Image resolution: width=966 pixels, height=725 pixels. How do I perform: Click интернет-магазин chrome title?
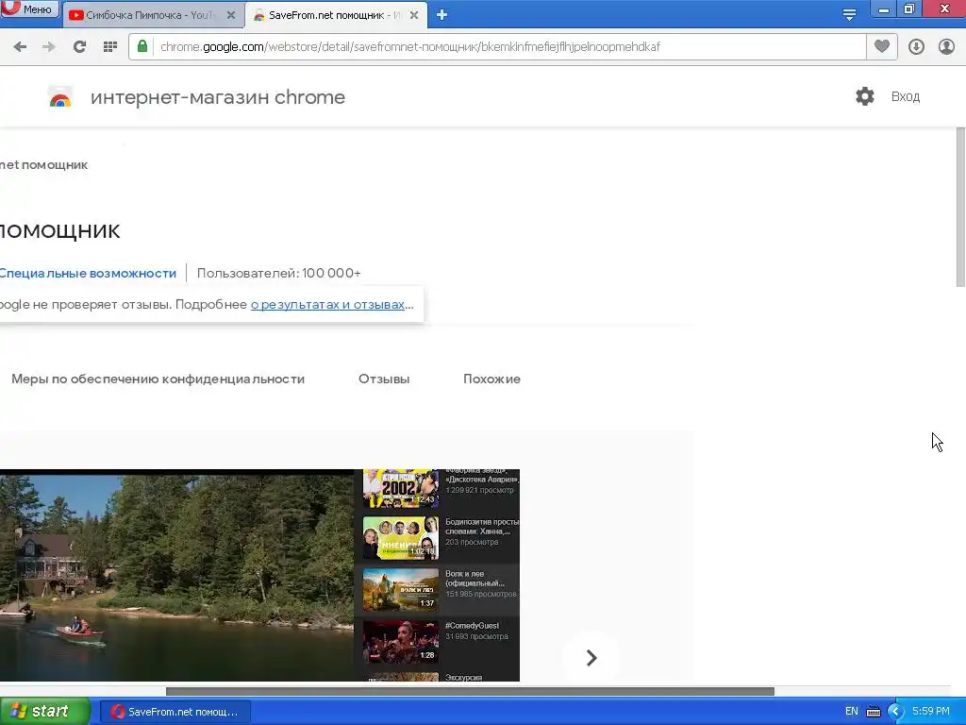tap(218, 97)
